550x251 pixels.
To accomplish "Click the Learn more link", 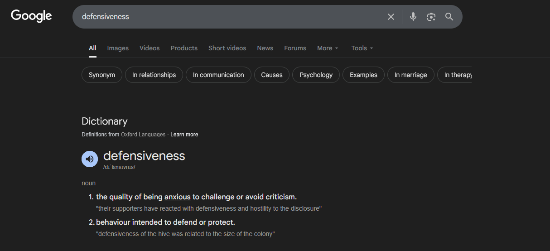I will pyautogui.click(x=184, y=135).
